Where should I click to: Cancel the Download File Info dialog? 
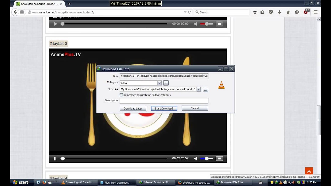pos(195,108)
